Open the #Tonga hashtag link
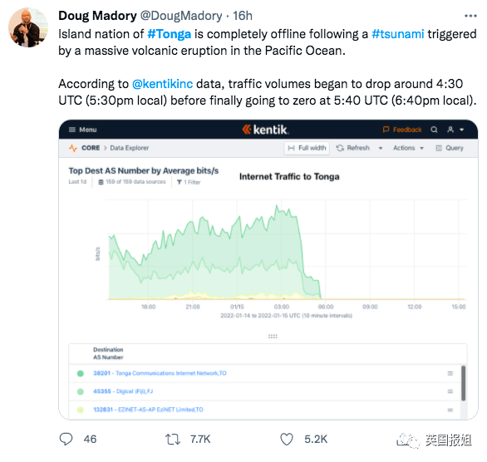The width and height of the screenshot is (487, 462). pyautogui.click(x=169, y=34)
